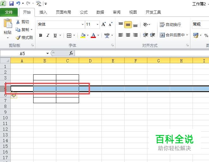Open Name Box dropdown arrow
The width and height of the screenshot is (209, 162).
[x=47, y=53]
